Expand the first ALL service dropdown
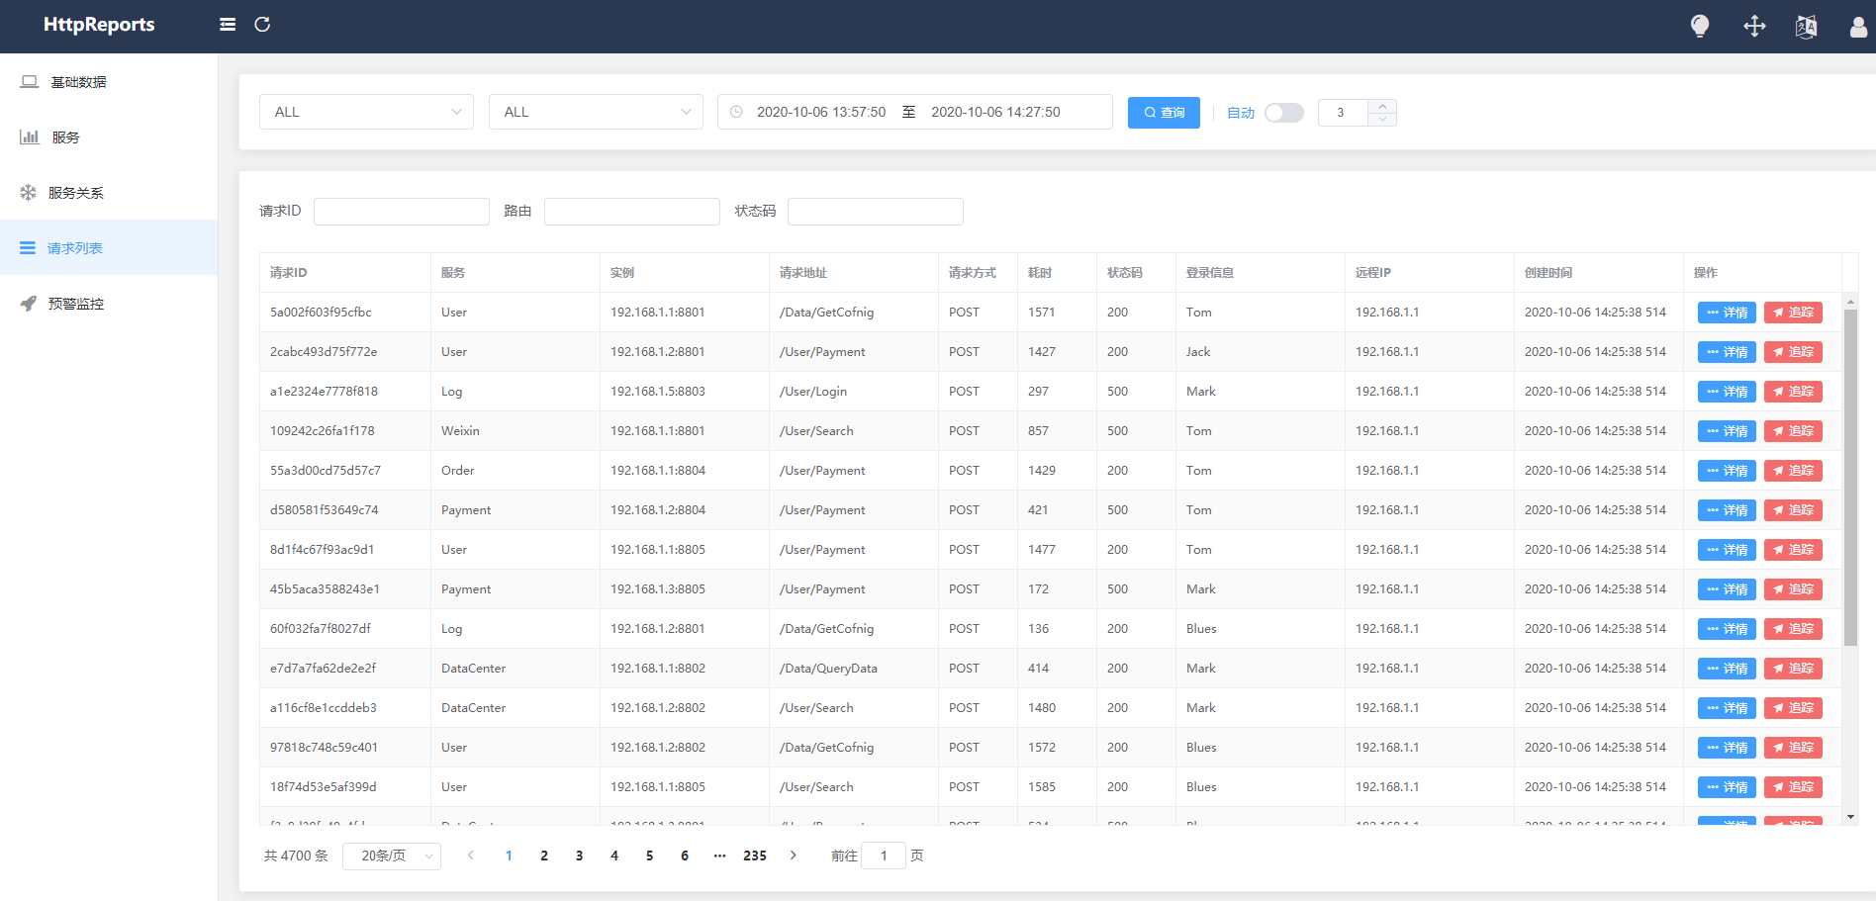 tap(366, 112)
